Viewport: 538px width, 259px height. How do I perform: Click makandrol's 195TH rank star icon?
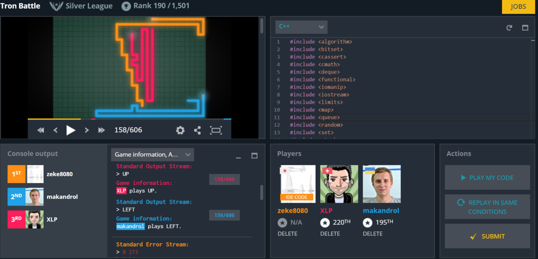pos(368,222)
